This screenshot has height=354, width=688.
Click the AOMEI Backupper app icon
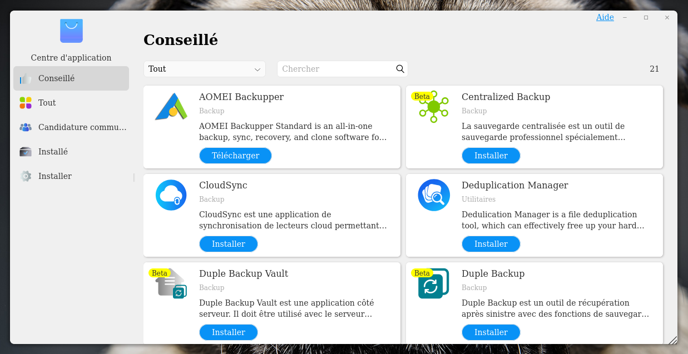tap(171, 107)
